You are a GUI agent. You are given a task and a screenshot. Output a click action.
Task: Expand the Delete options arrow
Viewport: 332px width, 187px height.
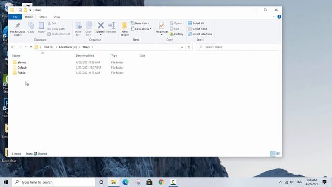click(x=101, y=35)
